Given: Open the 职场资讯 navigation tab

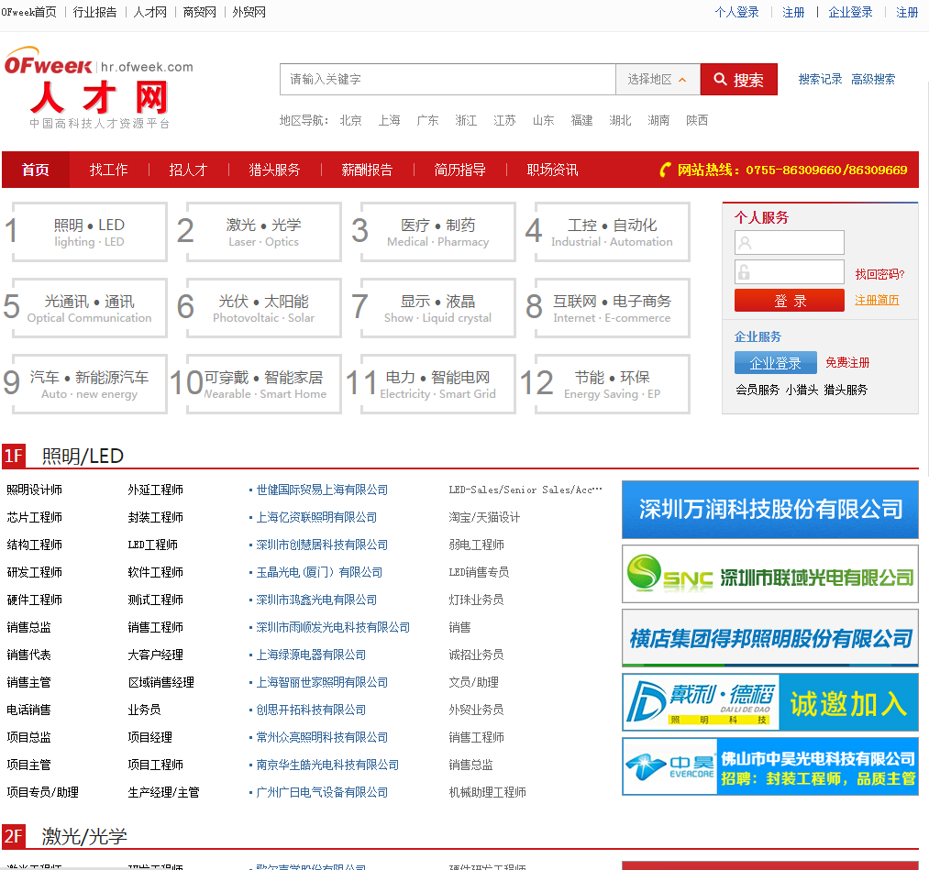Looking at the screenshot, I should tap(552, 170).
